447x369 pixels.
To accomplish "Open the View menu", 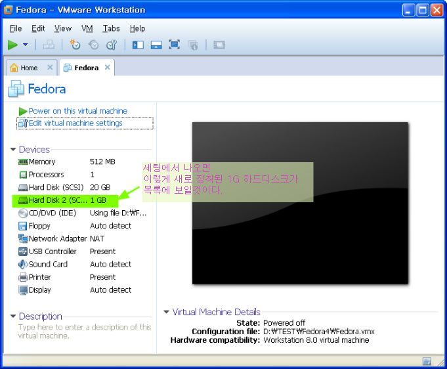I will (x=63, y=28).
